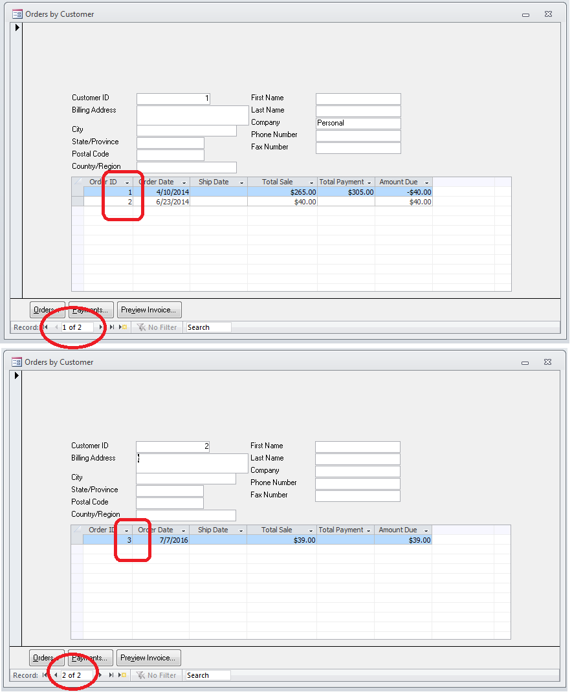Click Payments button in bottom window

(x=91, y=658)
